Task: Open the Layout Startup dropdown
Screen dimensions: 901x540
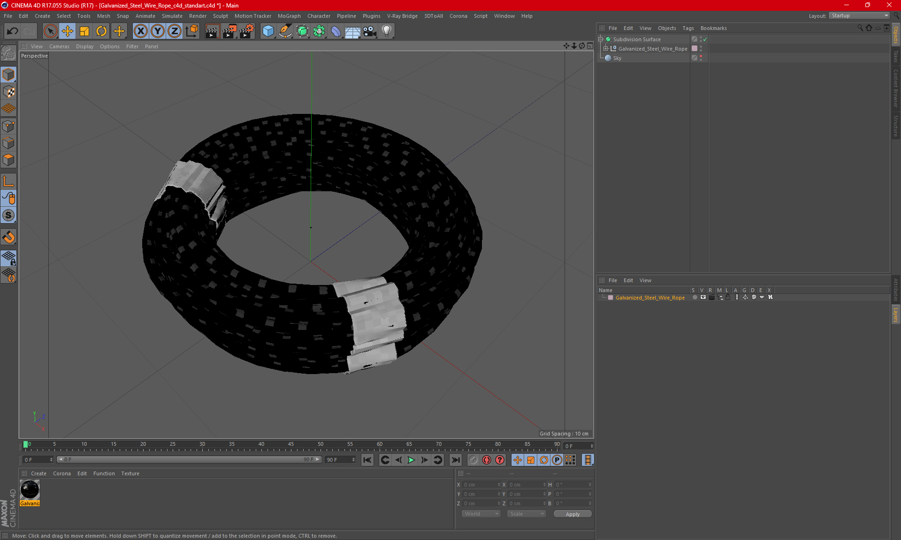Action: click(859, 15)
